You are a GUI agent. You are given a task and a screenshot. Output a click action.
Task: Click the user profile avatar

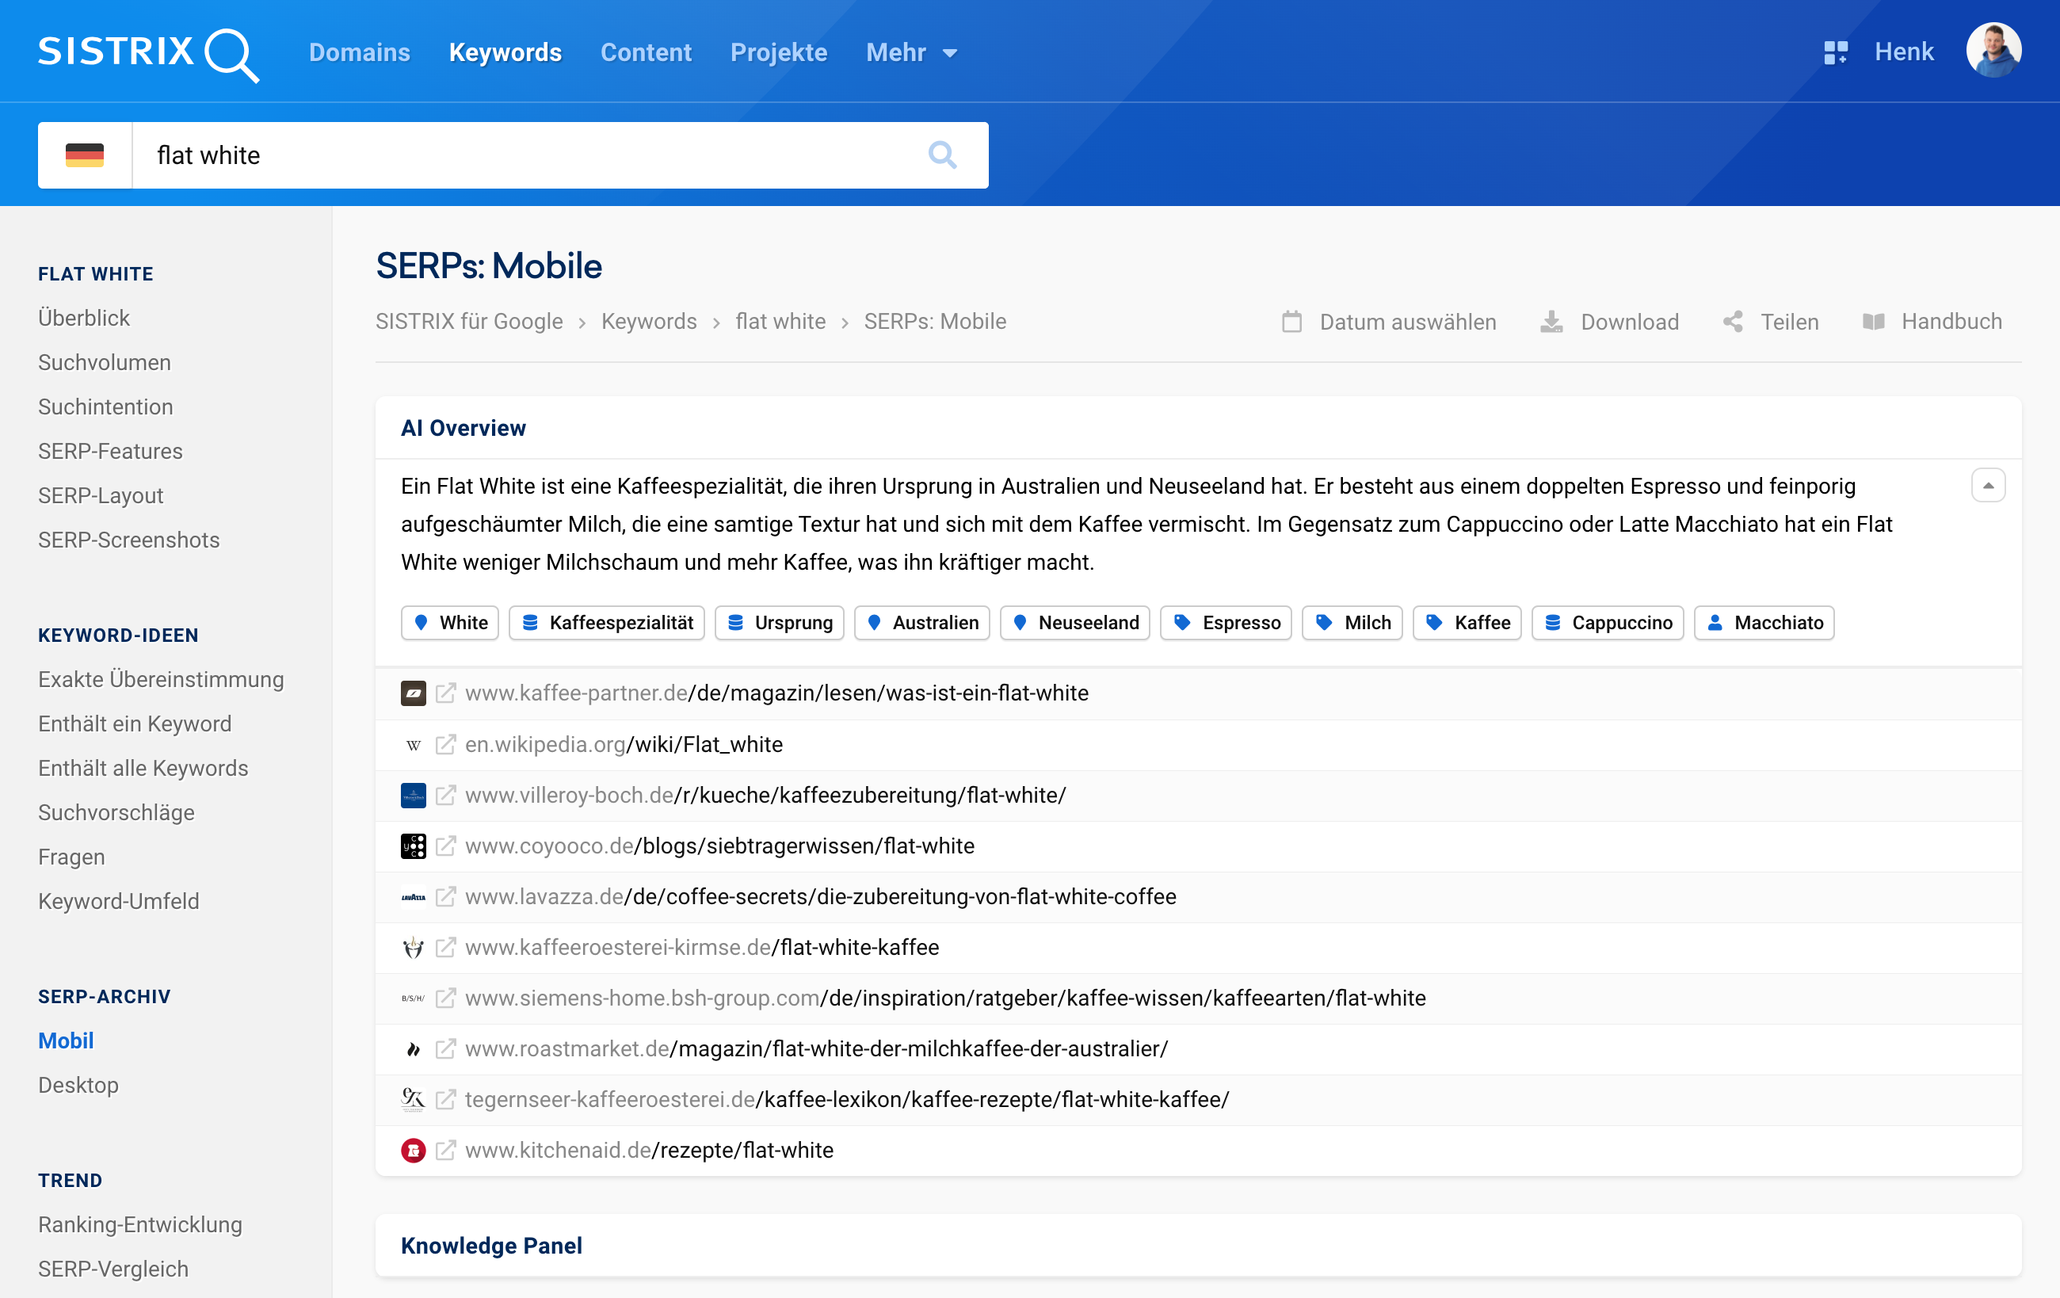tap(1993, 52)
